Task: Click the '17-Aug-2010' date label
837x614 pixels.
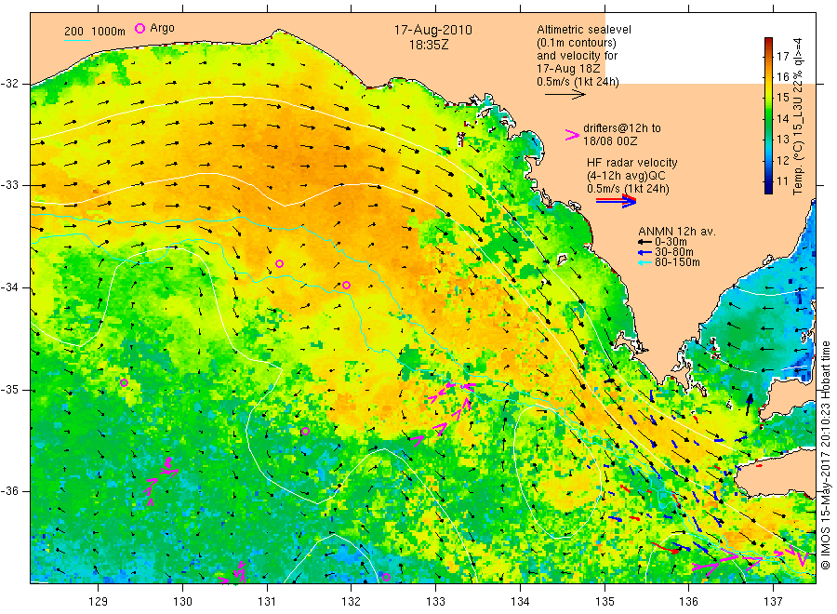Action: [x=432, y=30]
